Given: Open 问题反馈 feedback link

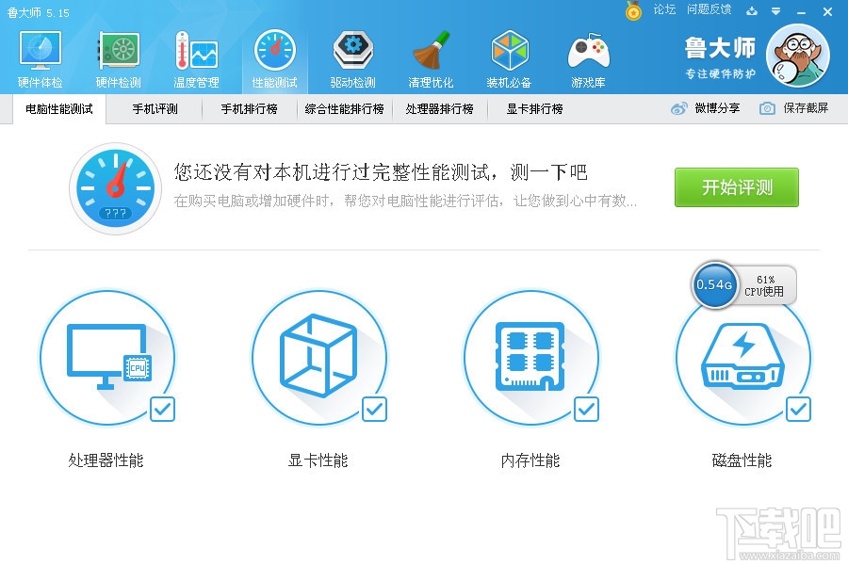Looking at the screenshot, I should (709, 9).
